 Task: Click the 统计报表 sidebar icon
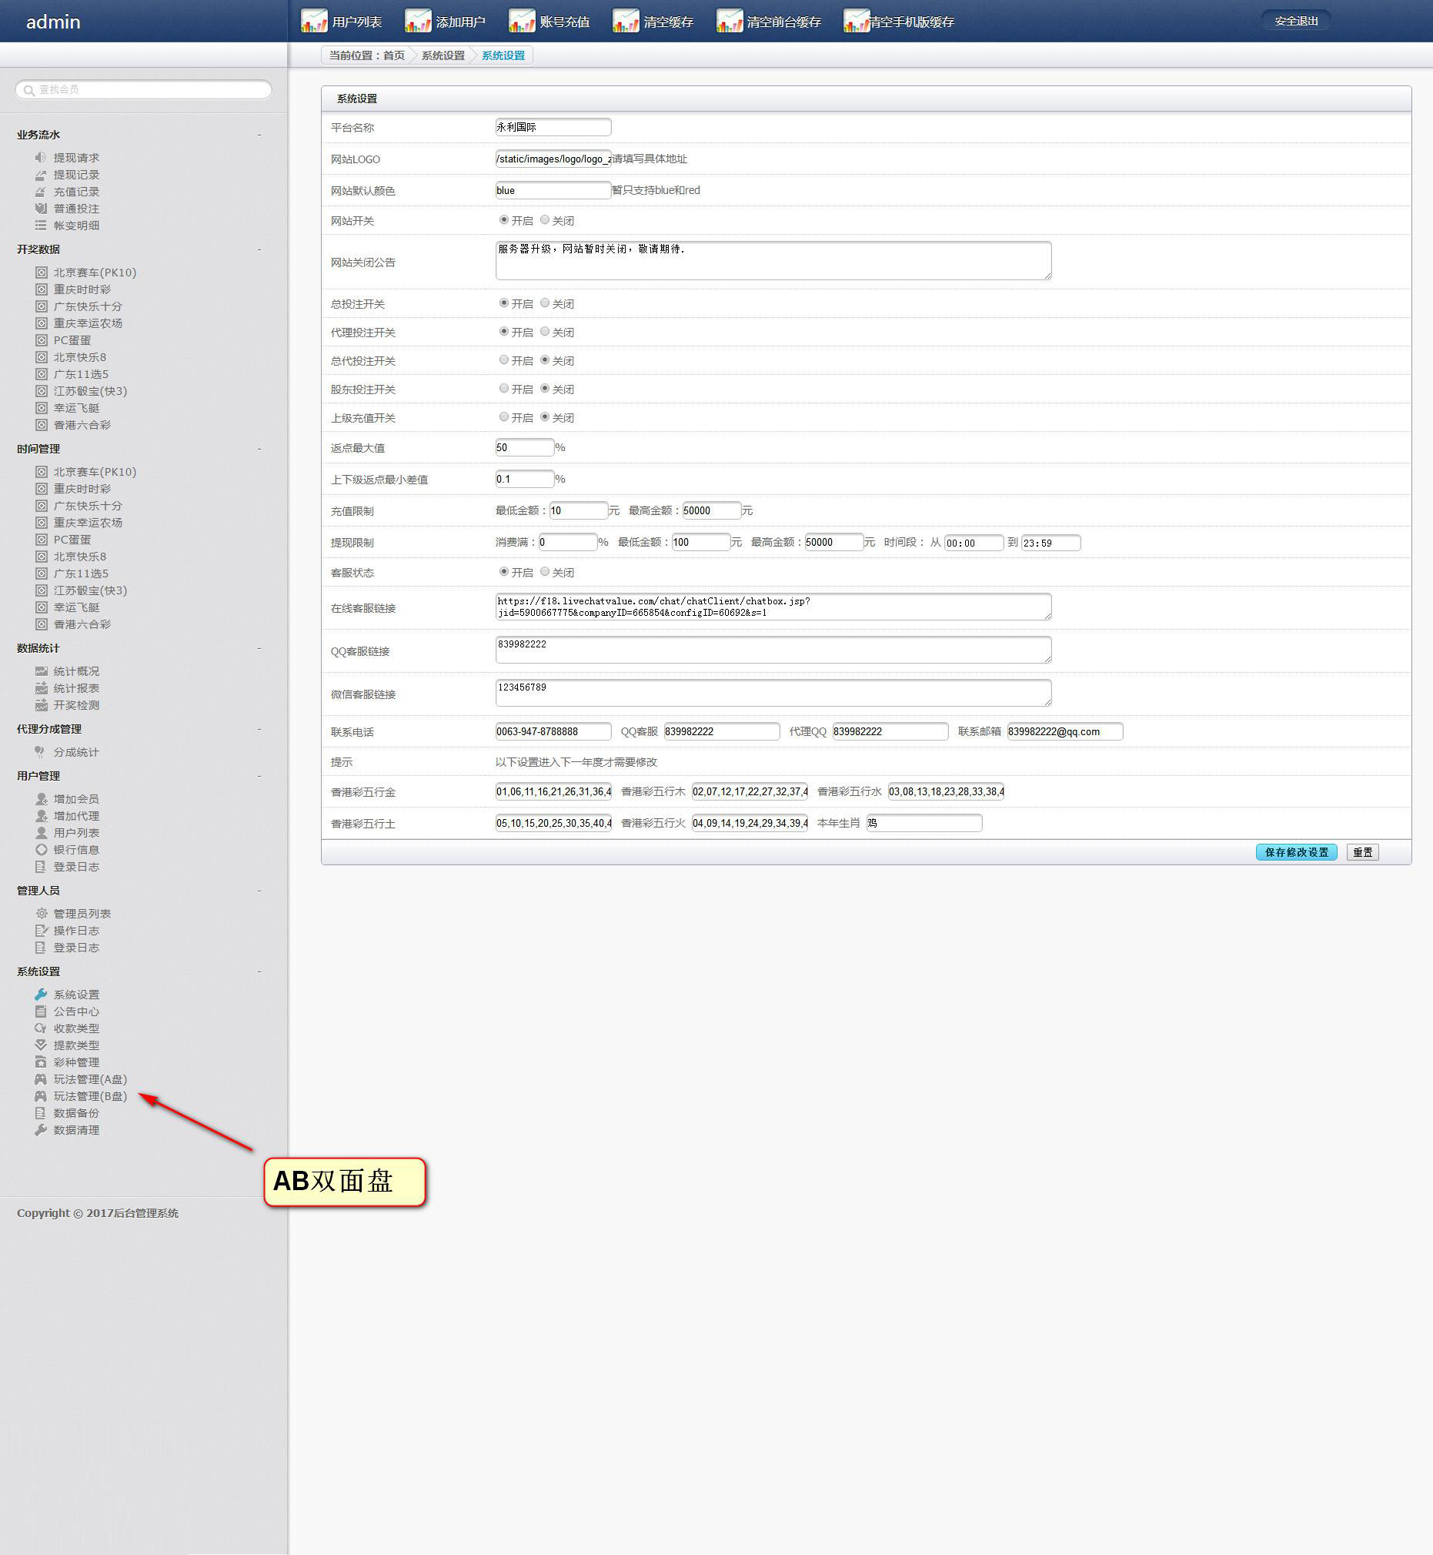pyautogui.click(x=41, y=689)
